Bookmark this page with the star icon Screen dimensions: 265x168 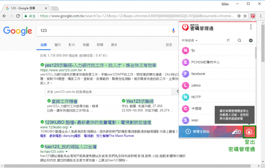click(x=245, y=16)
